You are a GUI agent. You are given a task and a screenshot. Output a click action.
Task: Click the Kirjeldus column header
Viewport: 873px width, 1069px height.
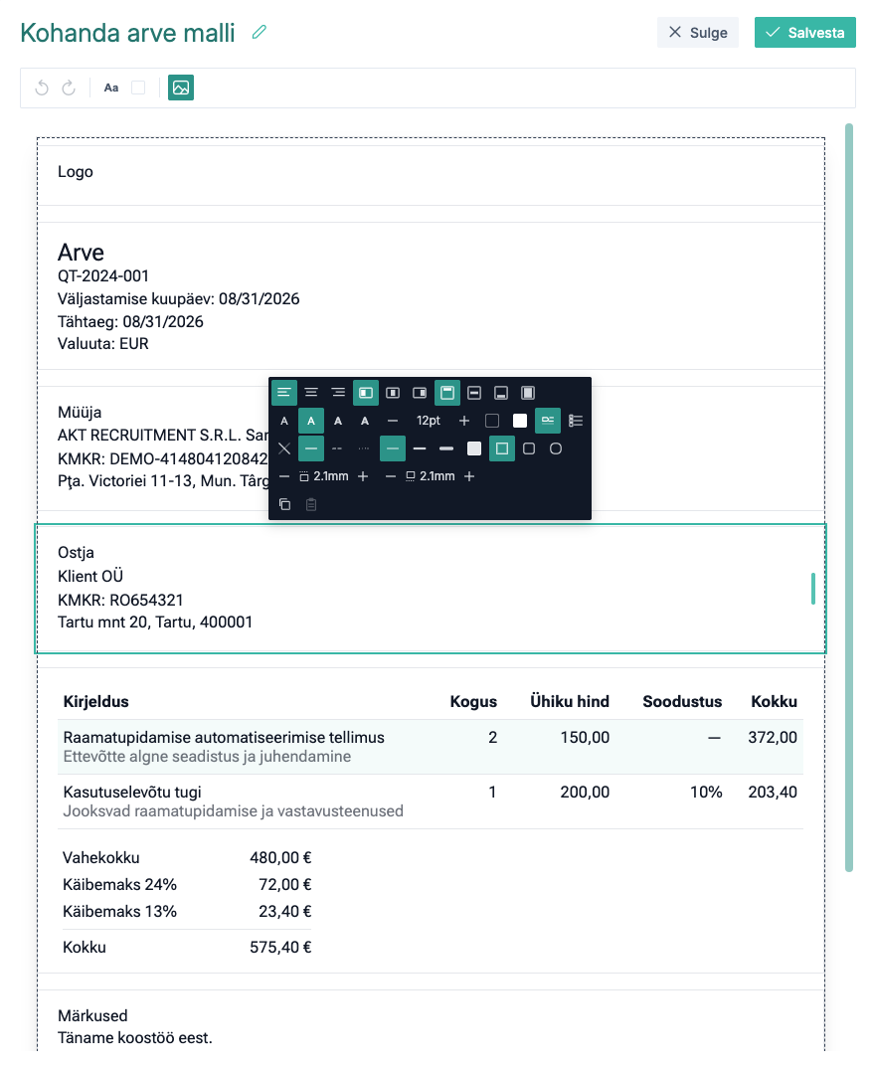tap(96, 701)
